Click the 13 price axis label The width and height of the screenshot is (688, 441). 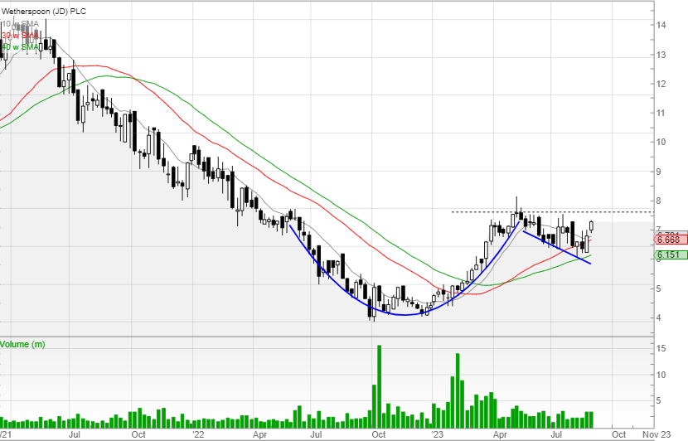tap(661, 55)
